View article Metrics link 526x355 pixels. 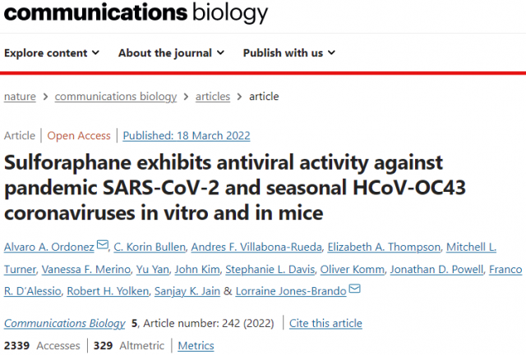(196, 345)
